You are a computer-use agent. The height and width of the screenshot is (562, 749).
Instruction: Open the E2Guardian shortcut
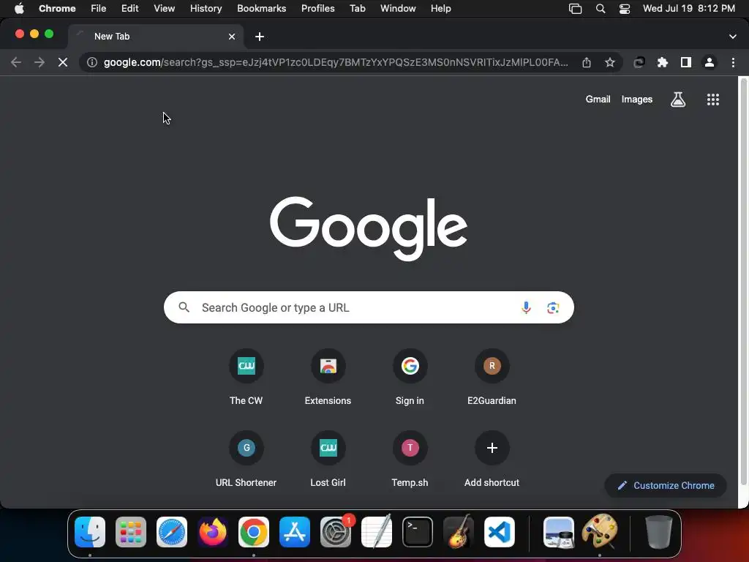pos(492,378)
